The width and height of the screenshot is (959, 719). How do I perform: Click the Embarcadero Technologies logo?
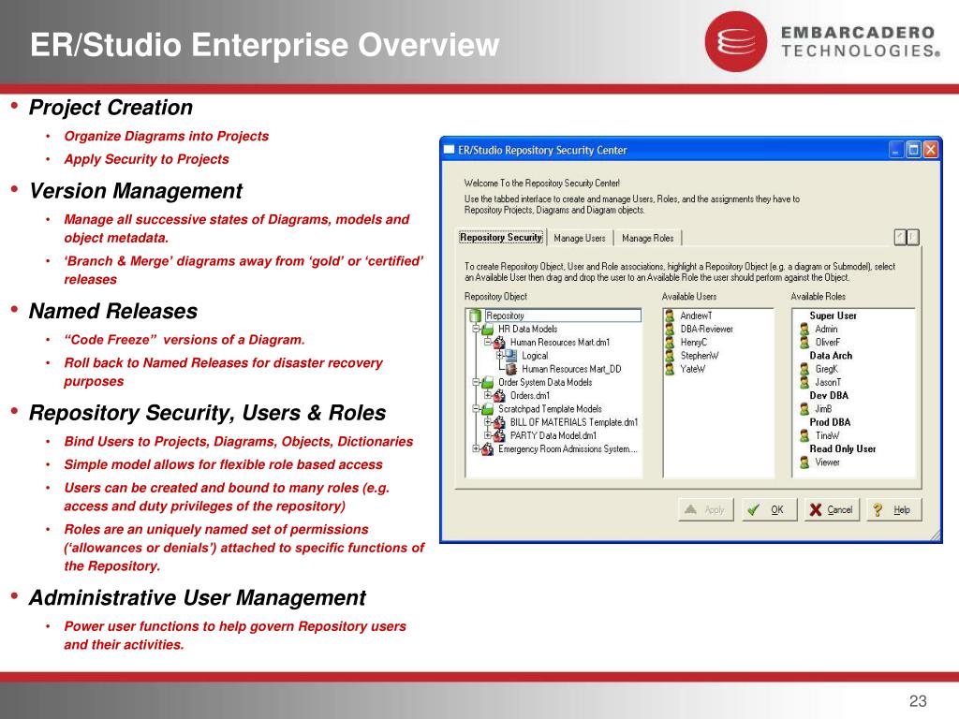(x=821, y=41)
